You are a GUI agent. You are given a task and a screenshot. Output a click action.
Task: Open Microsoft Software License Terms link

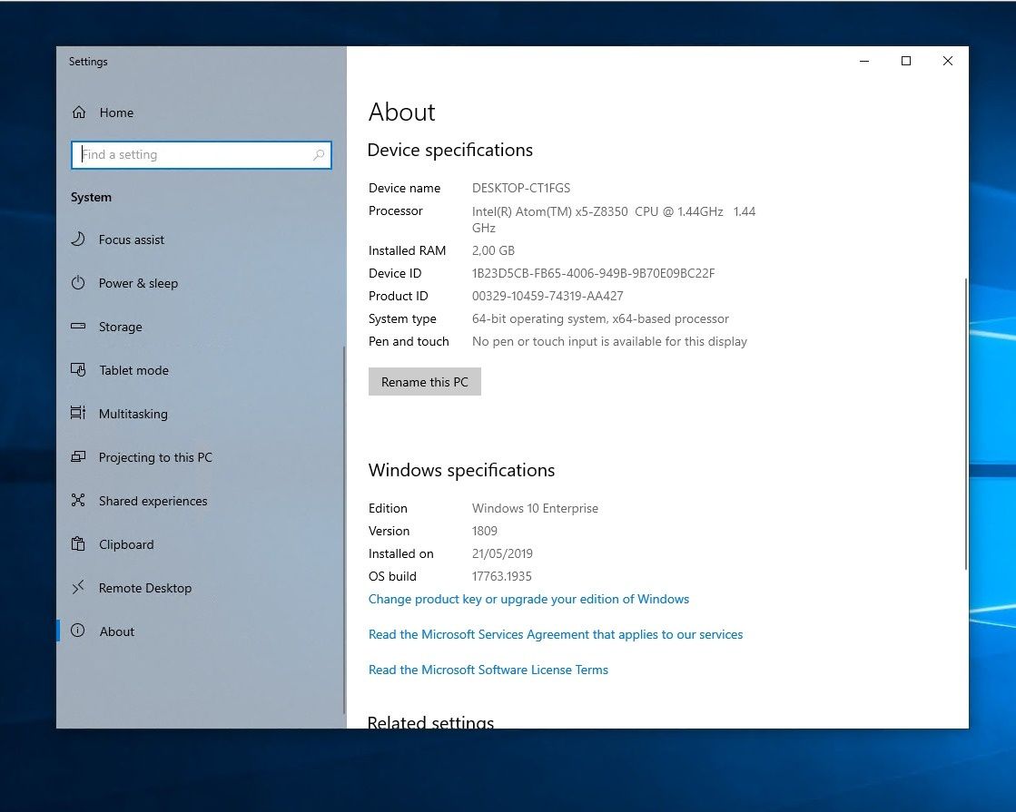[488, 670]
